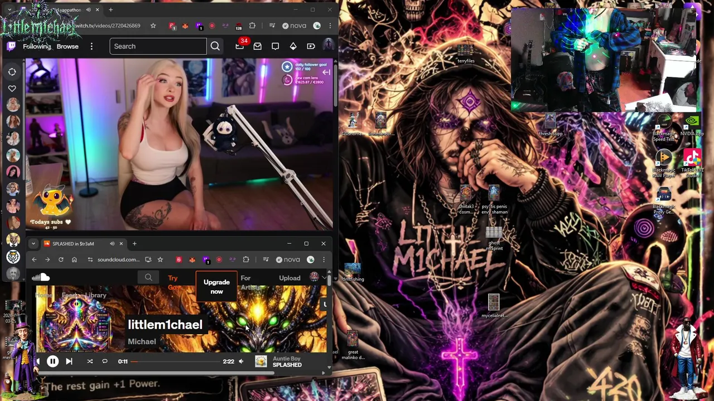Click the home button in SoundCloud browser
The width and height of the screenshot is (714, 401).
[x=74, y=260]
